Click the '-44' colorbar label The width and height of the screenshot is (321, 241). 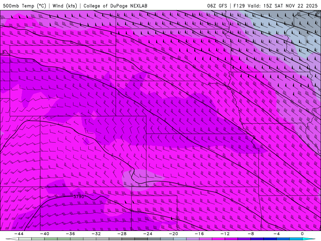(19, 234)
